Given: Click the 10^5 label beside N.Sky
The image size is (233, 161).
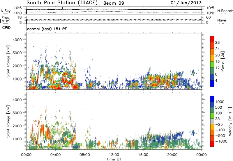Looking at the screenshot, I should 18,8.
